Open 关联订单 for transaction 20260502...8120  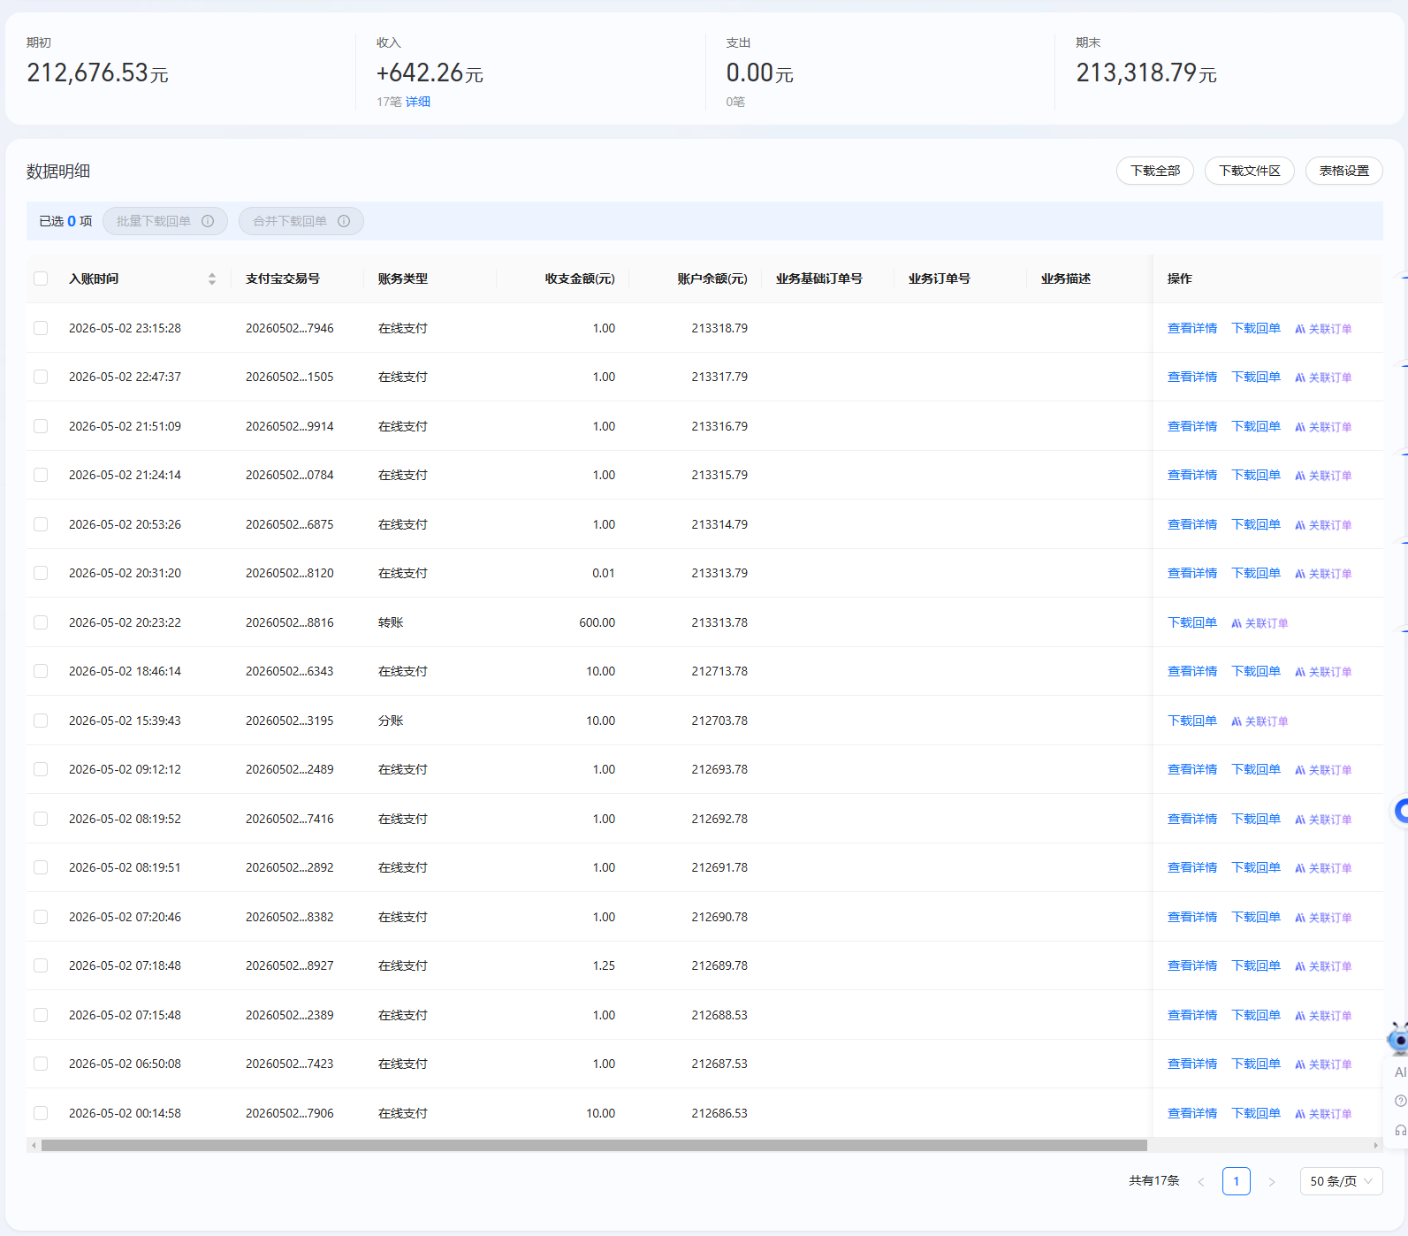click(x=1323, y=574)
